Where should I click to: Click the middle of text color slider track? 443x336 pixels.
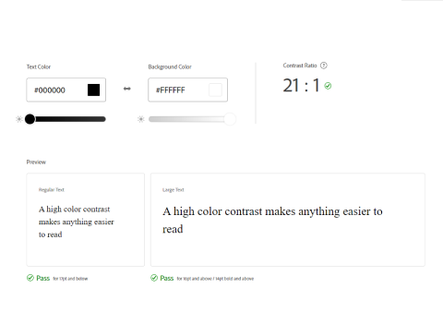(66, 119)
